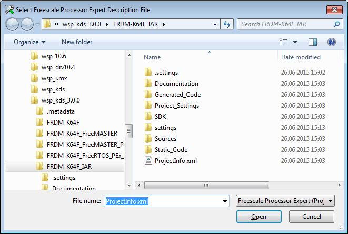Click the Generated_Code folder icon

click(x=148, y=95)
